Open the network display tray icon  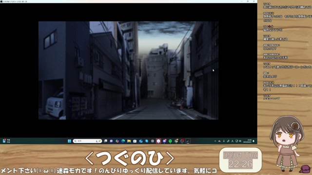click(x=236, y=141)
